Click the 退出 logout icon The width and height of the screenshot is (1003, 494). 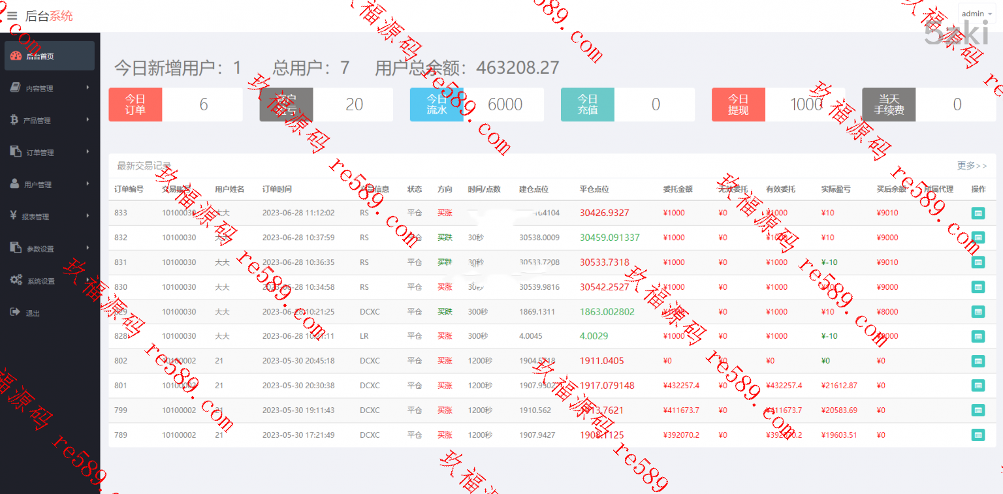(x=16, y=313)
